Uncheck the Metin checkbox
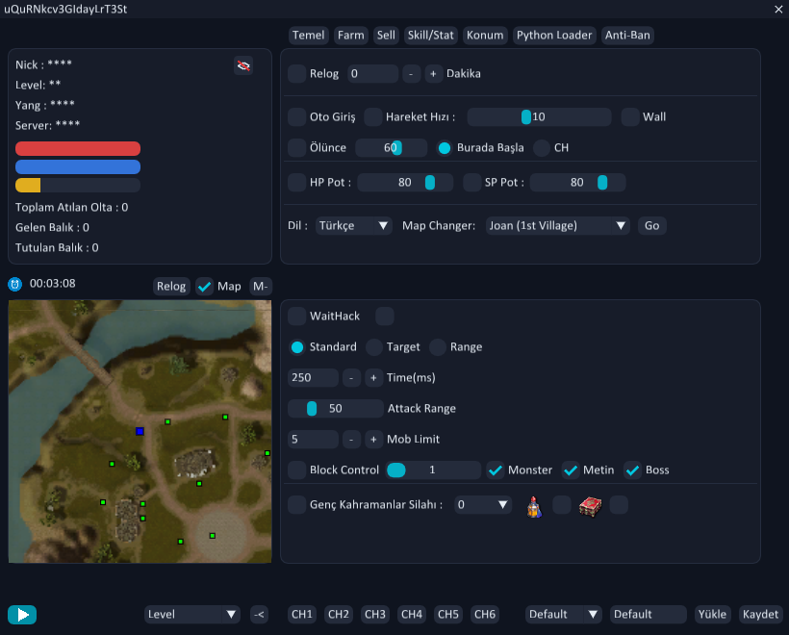 tap(571, 470)
